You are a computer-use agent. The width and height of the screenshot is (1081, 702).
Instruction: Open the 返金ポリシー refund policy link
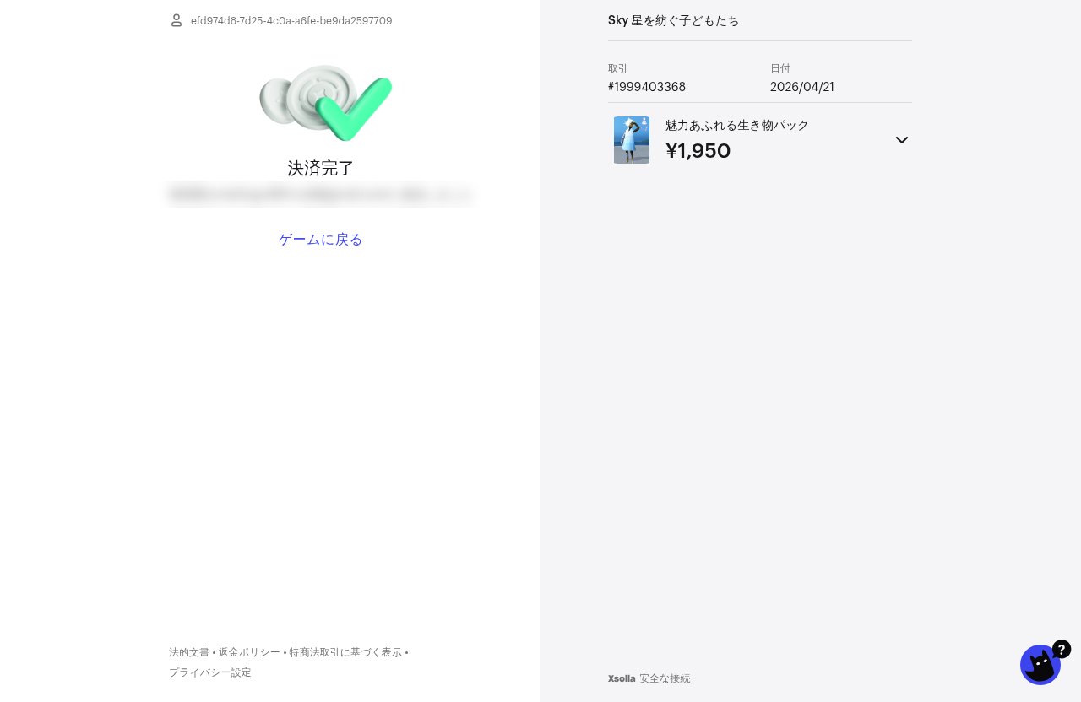tap(249, 652)
